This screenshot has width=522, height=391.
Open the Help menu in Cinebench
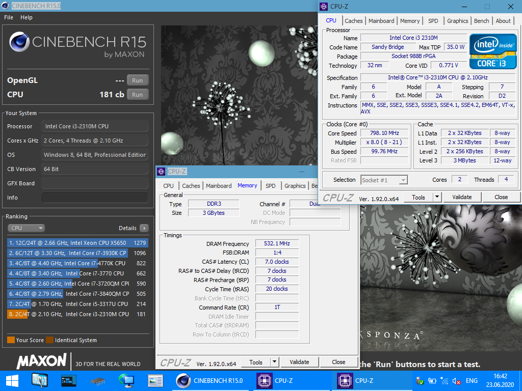coord(27,17)
